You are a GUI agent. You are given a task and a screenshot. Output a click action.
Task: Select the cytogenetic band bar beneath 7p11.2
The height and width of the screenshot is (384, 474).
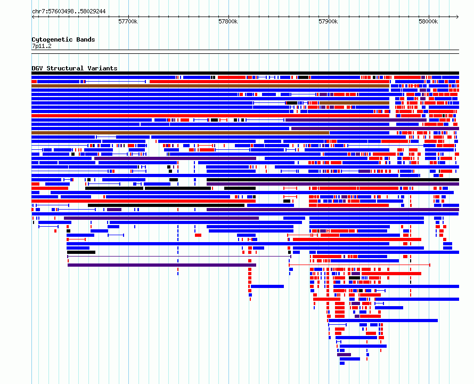point(245,52)
